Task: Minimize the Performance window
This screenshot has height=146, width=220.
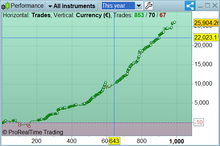Action: 200,7
